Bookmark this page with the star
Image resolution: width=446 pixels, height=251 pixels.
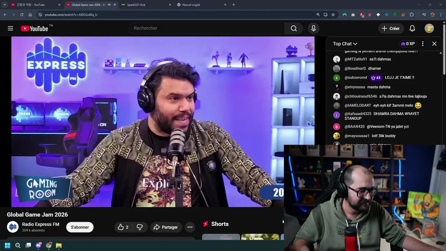333,15
